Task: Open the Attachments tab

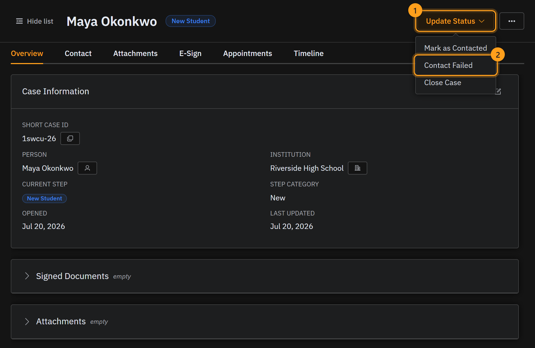Action: click(x=135, y=53)
